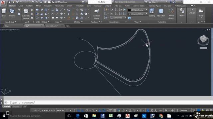Viewport: 213px width, 119px height.
Task: Click the black color swatch beside 2D Wireframe
Action: (129, 10)
